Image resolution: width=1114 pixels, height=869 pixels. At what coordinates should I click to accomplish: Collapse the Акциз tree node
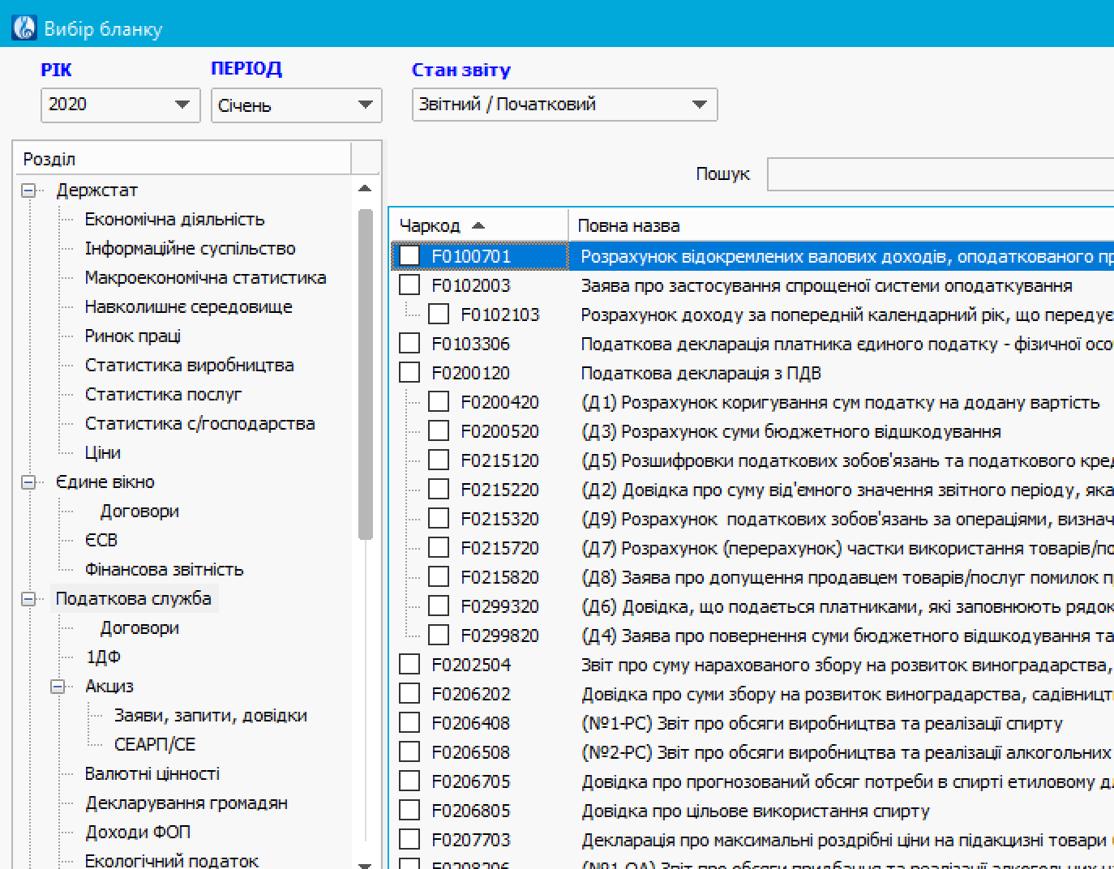click(x=58, y=687)
